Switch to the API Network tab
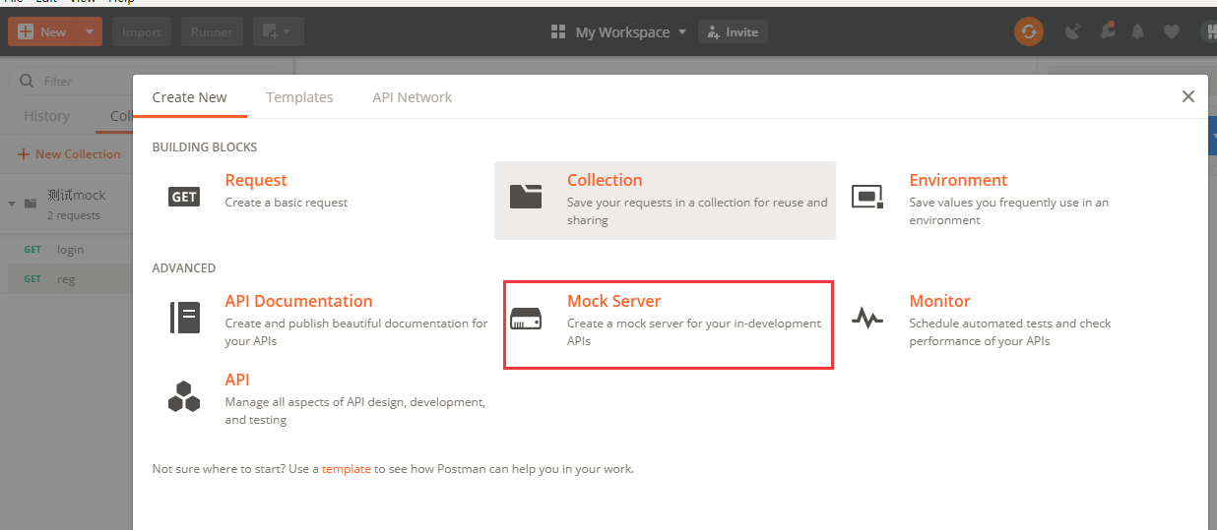 [413, 97]
